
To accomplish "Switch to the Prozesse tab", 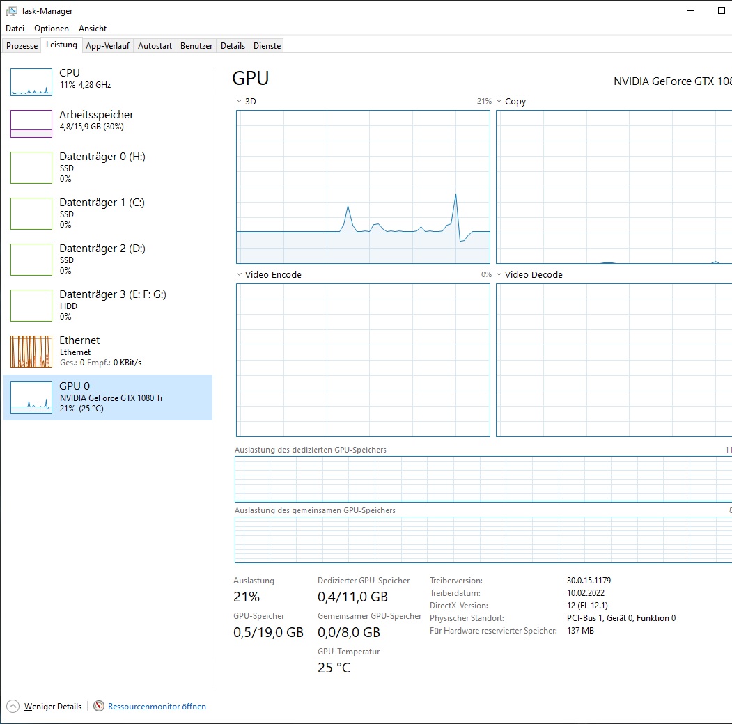I will [x=22, y=46].
